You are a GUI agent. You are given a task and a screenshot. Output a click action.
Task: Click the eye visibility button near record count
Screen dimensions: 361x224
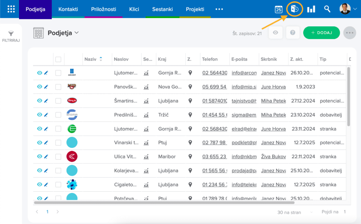coord(275,33)
